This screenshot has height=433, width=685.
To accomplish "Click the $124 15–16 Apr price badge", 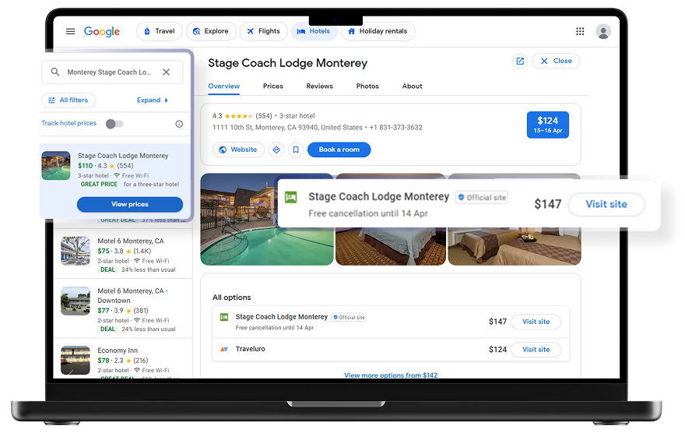I will [548, 125].
